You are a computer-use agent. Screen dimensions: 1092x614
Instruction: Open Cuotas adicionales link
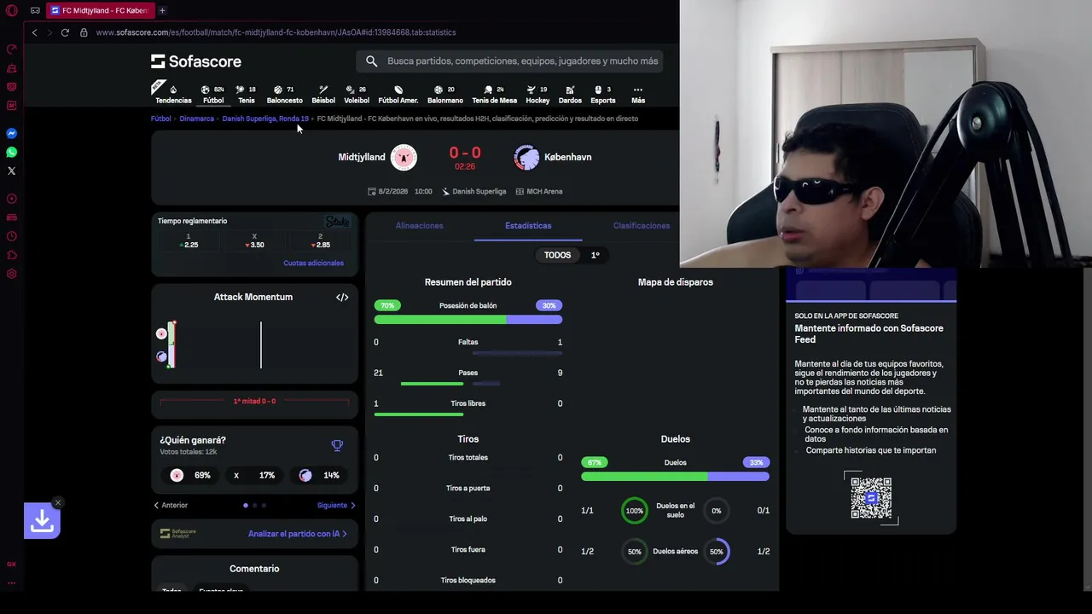click(313, 263)
